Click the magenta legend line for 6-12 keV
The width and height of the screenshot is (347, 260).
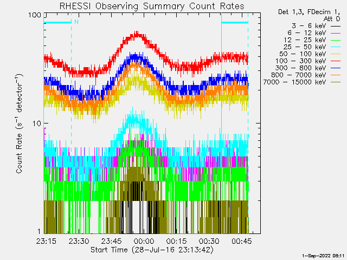point(336,34)
